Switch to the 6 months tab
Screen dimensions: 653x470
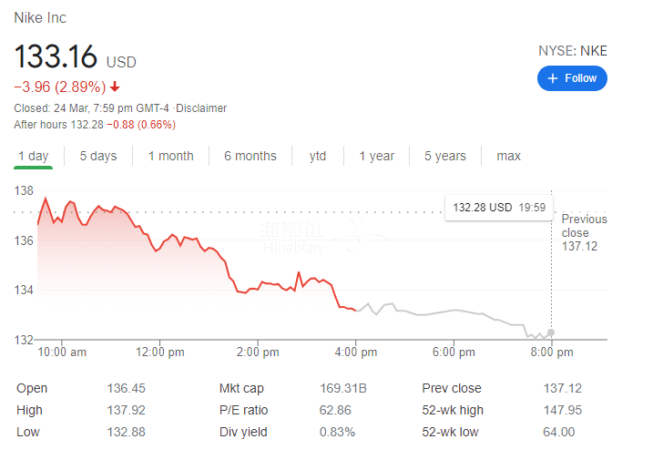pyautogui.click(x=250, y=156)
